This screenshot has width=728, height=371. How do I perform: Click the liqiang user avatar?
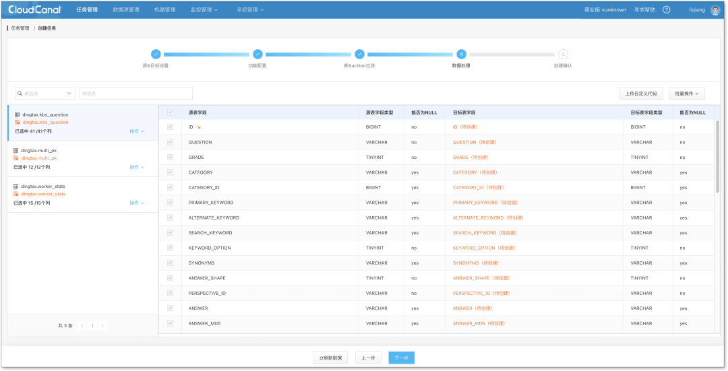coord(715,9)
